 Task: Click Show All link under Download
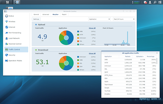point(92,53)
